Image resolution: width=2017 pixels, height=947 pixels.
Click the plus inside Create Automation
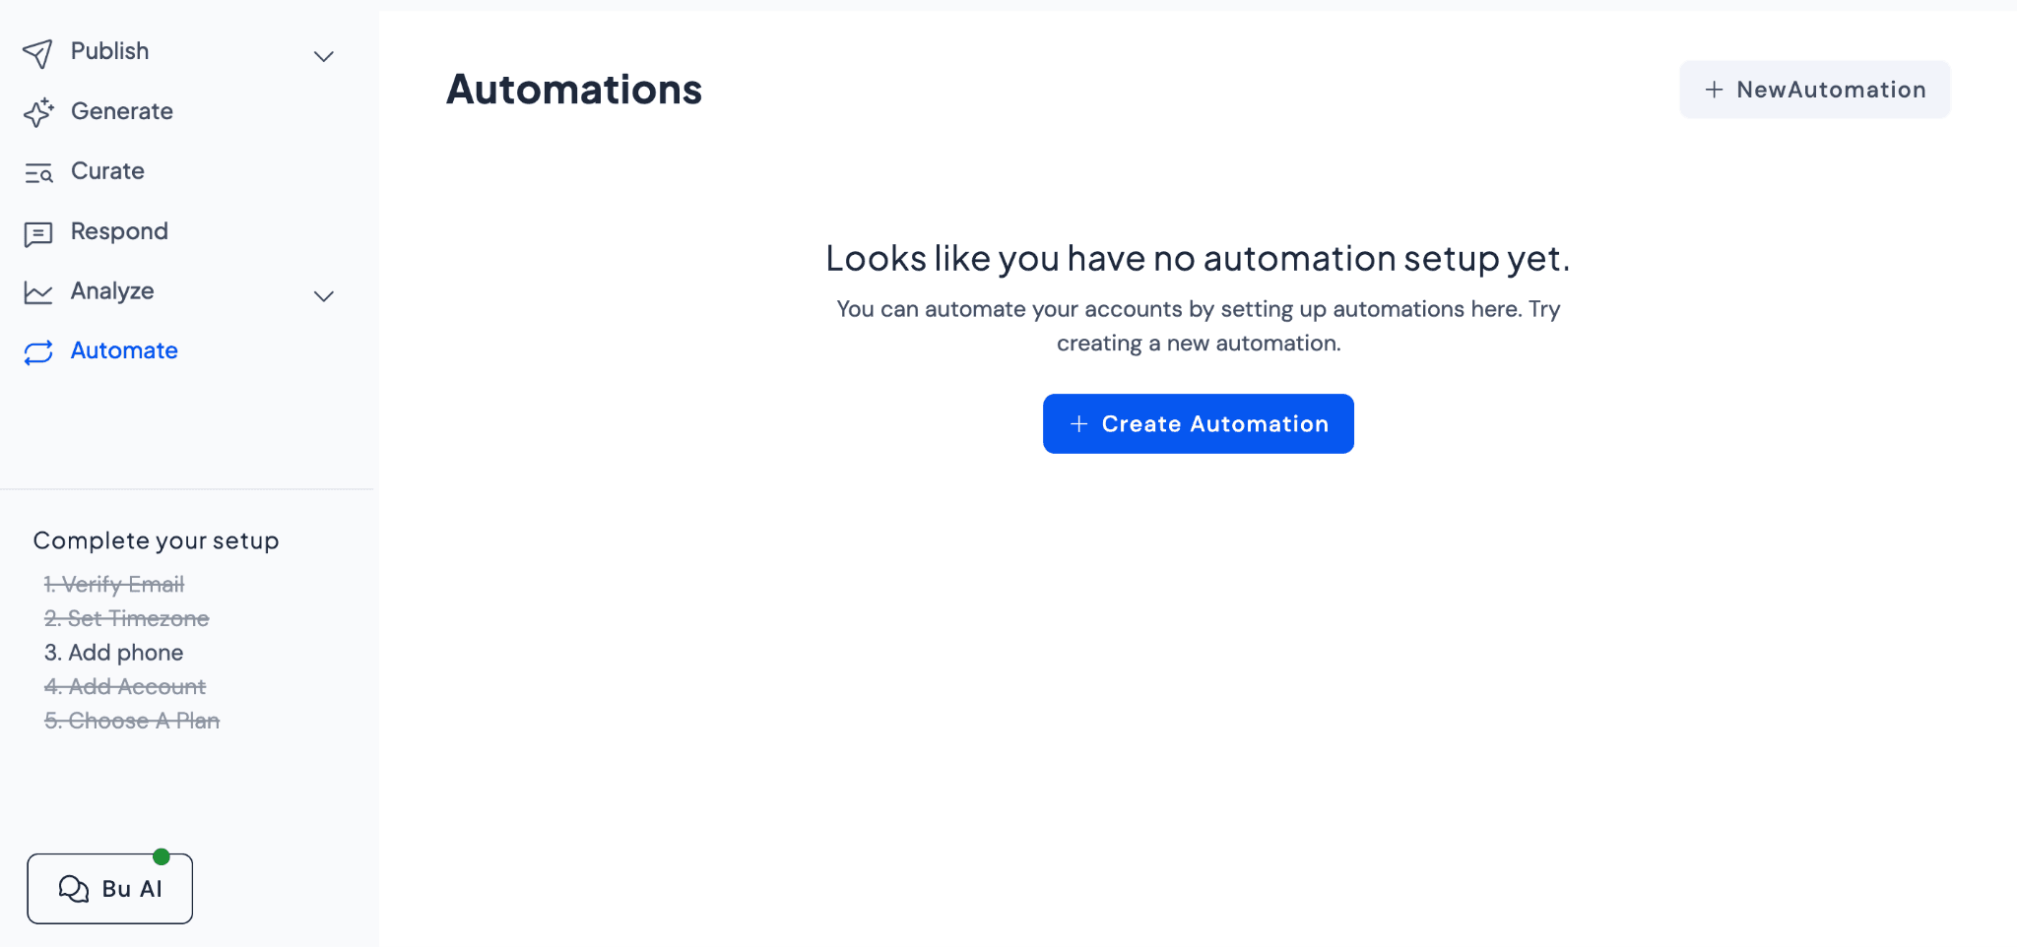(1078, 423)
